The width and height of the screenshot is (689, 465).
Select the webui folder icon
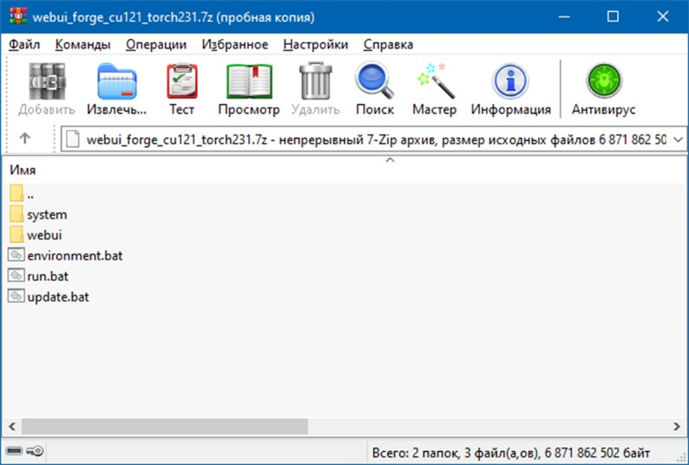pyautogui.click(x=17, y=235)
